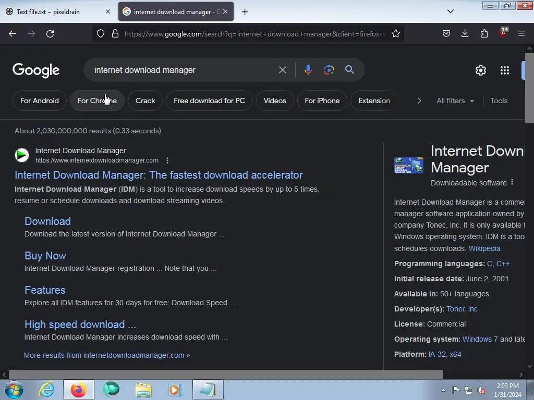Screen dimensions: 534x400
Task: Apply the For Android filter chip
Action: click(40, 101)
